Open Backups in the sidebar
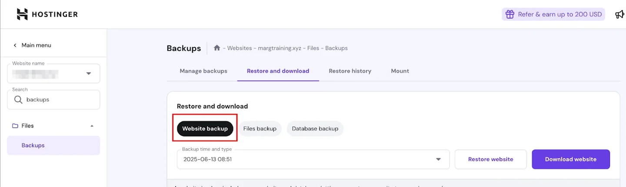This screenshot has height=187, width=626. point(53,145)
